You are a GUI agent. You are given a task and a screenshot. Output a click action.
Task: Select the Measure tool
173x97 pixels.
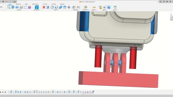click(x=94, y=7)
